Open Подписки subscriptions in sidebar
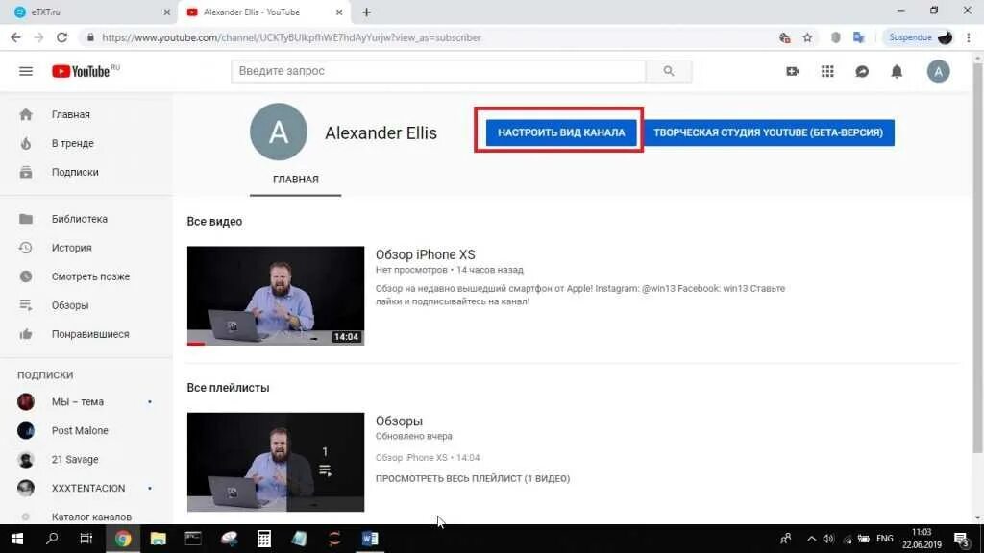 pos(86,173)
